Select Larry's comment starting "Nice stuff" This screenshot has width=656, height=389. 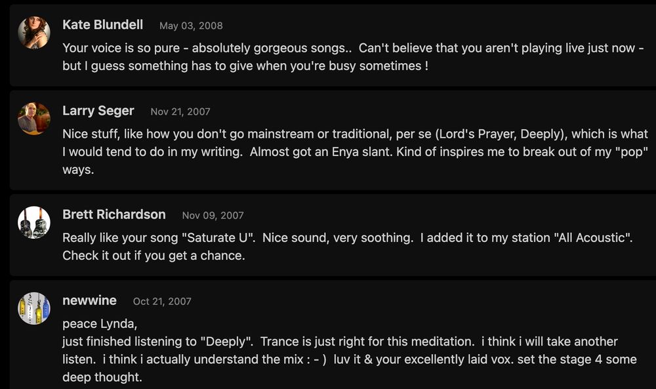tap(355, 152)
